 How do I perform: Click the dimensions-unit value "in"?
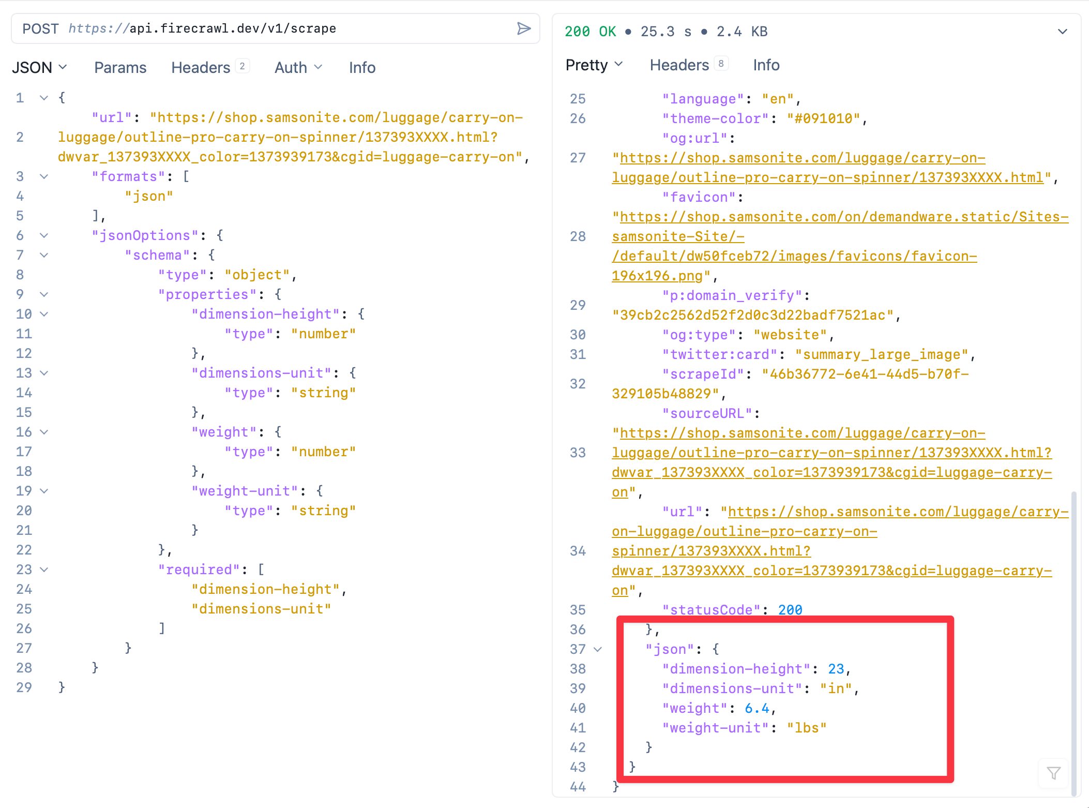pos(836,689)
